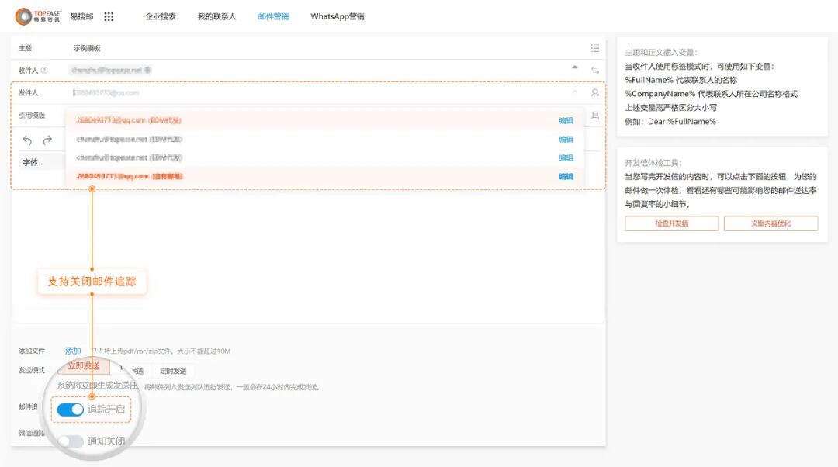Click 添加 to attach a file
Screen dimensions: 838x467
pyautogui.click(x=73, y=351)
